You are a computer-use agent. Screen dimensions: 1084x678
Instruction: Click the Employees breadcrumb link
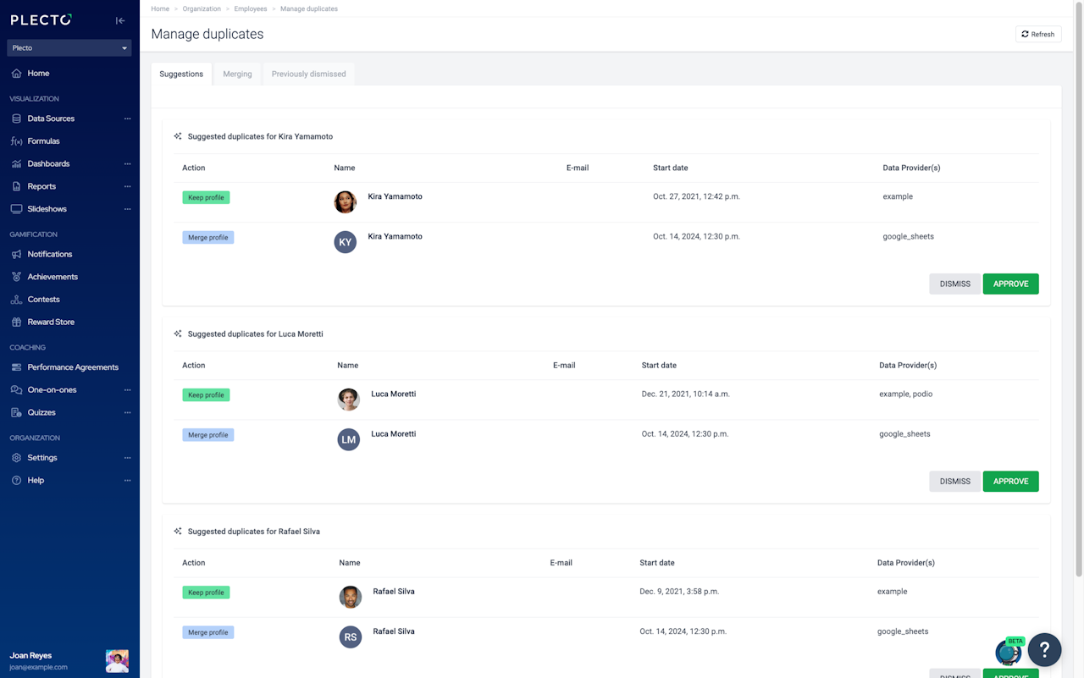pyautogui.click(x=250, y=8)
